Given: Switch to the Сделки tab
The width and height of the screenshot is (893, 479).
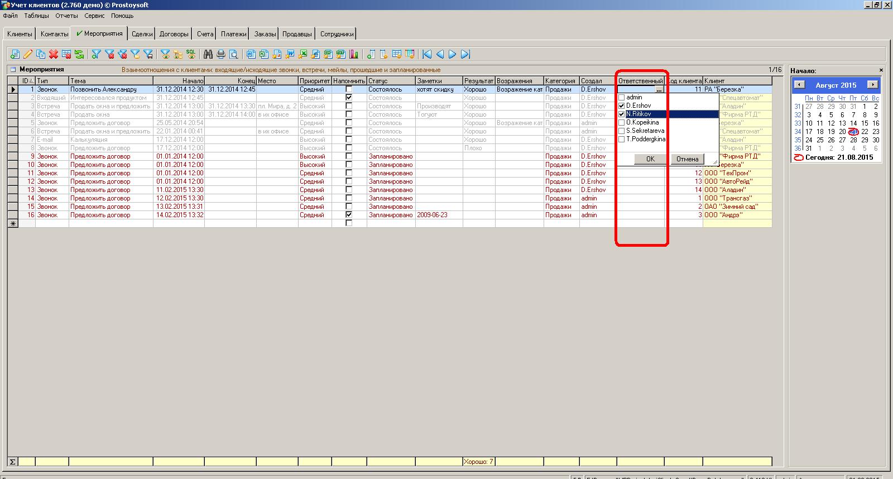Looking at the screenshot, I should click(x=142, y=34).
